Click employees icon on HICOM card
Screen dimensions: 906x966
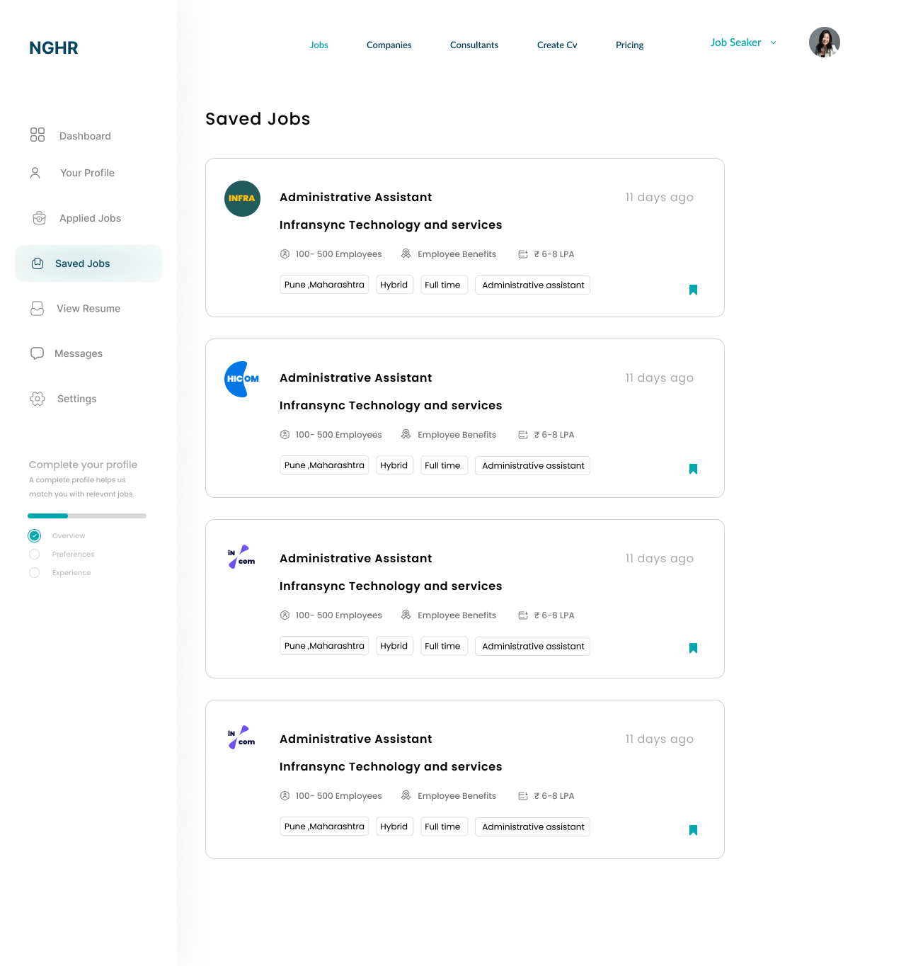click(285, 434)
